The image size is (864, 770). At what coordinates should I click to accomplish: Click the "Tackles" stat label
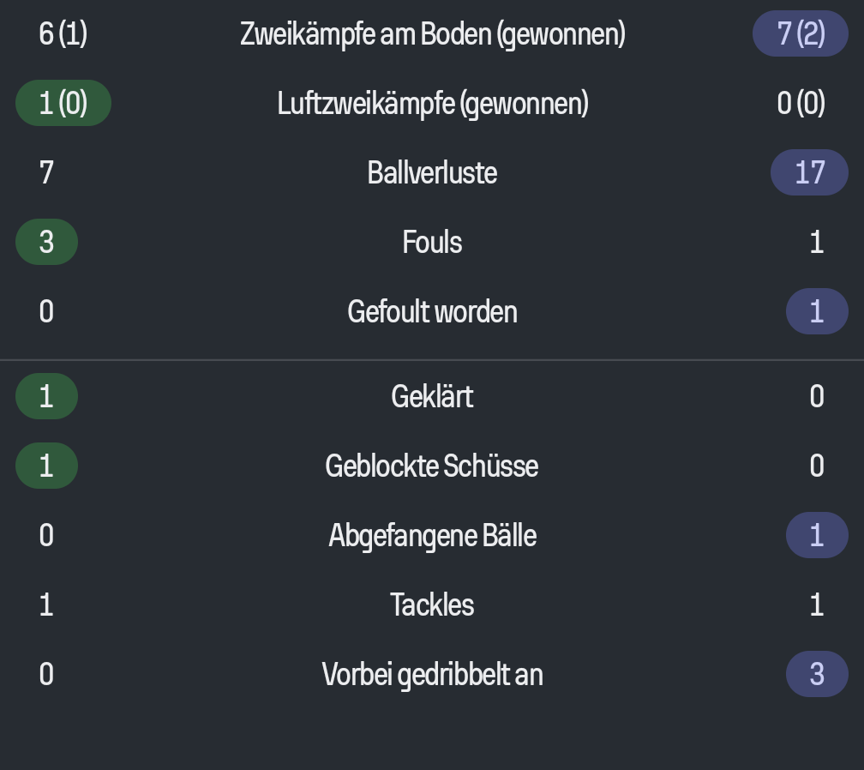(x=432, y=605)
